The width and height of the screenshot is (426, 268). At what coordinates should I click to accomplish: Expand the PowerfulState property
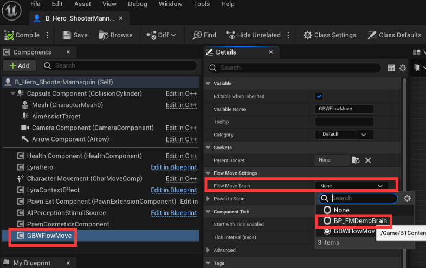(208, 199)
